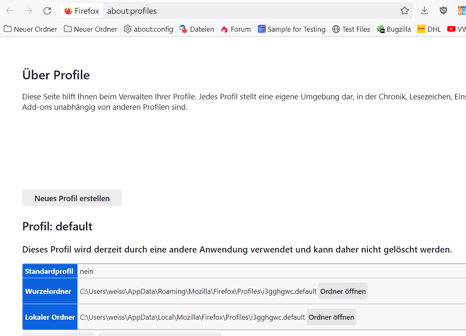Reload the about:profiles page

pyautogui.click(x=47, y=11)
